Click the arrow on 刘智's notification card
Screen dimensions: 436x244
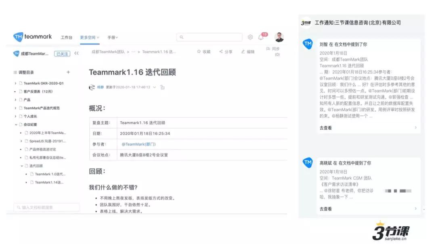tap(416, 128)
